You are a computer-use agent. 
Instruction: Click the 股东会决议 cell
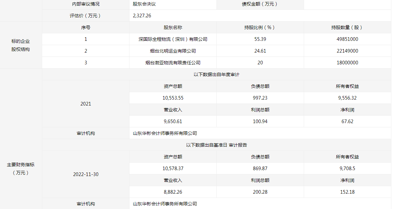(144, 4)
